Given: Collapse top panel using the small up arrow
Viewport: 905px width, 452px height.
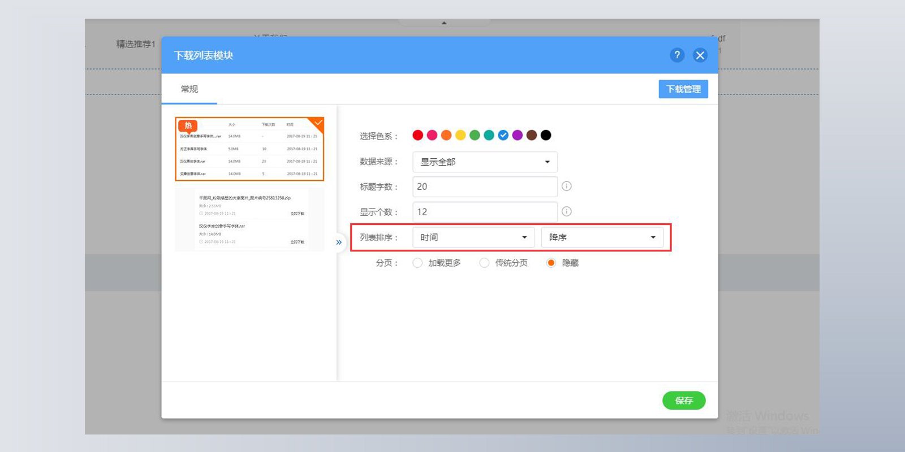Looking at the screenshot, I should (x=444, y=23).
